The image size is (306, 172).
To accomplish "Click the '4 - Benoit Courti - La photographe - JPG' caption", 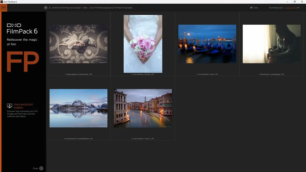I will tap(271, 74).
